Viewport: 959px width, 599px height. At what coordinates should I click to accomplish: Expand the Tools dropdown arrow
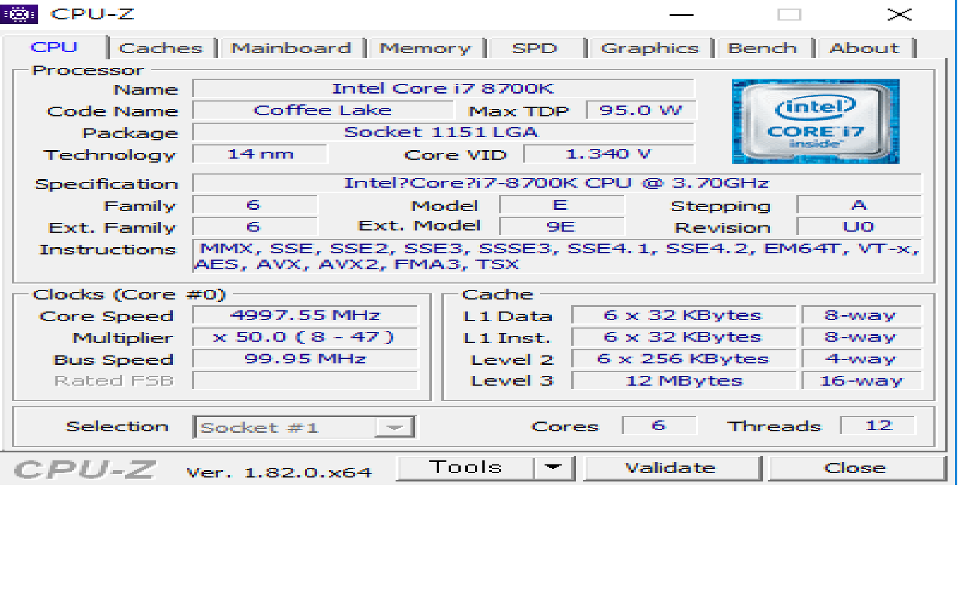[553, 467]
